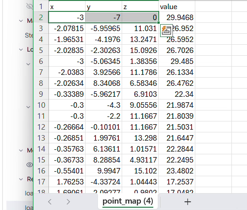Screen dimensions: 247x210
Task: Select the 'z' header cell
Action: 140,6
